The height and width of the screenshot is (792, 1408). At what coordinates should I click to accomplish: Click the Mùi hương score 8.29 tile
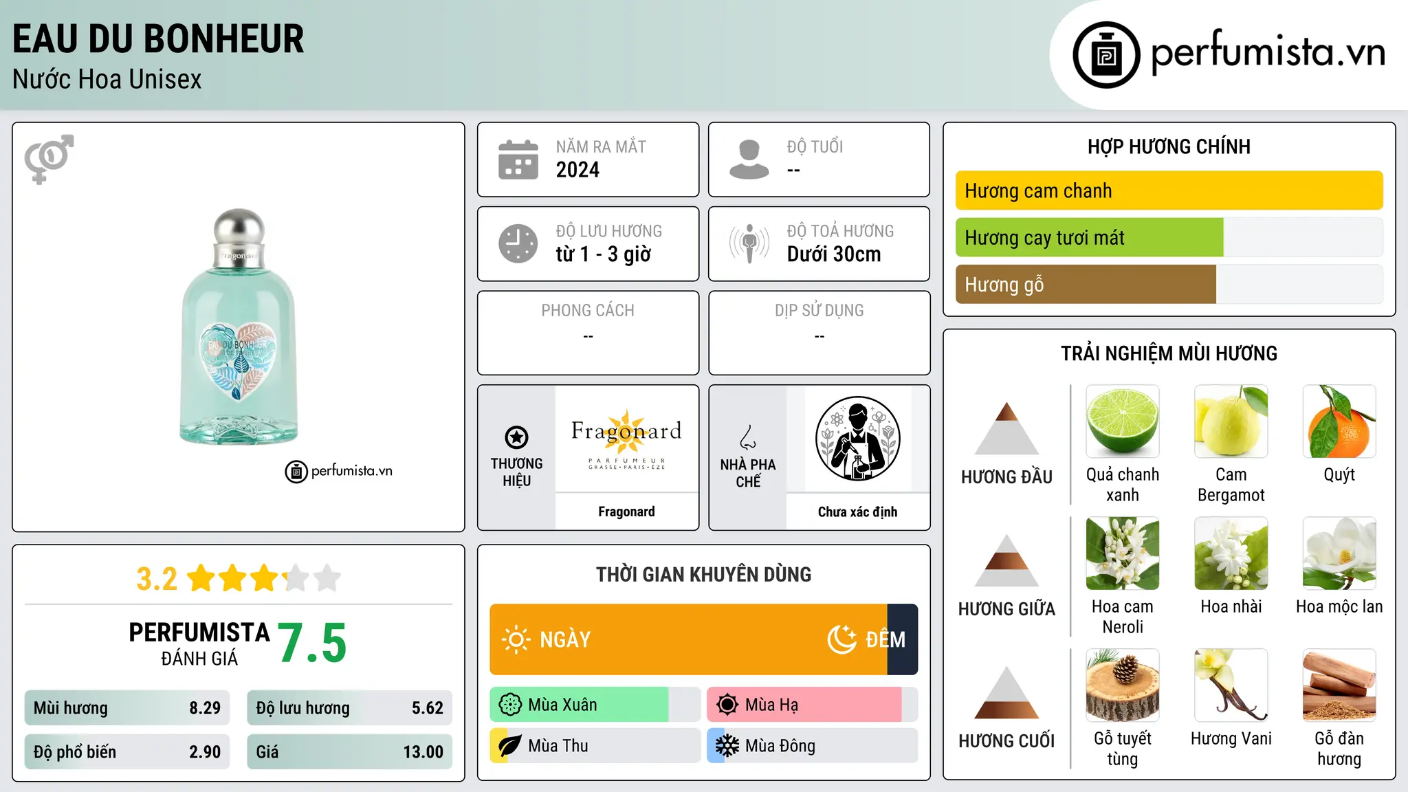[x=127, y=708]
